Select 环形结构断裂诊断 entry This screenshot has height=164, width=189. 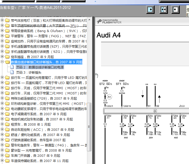tap(49, 104)
